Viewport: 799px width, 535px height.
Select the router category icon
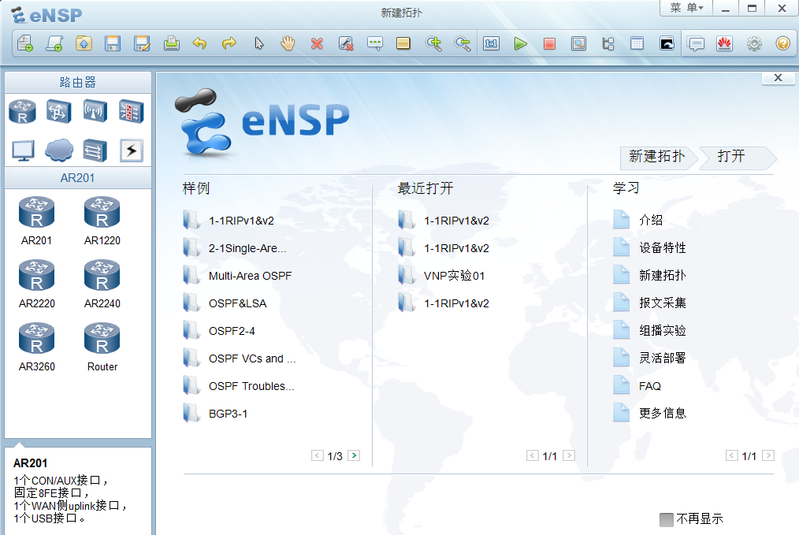coord(22,112)
